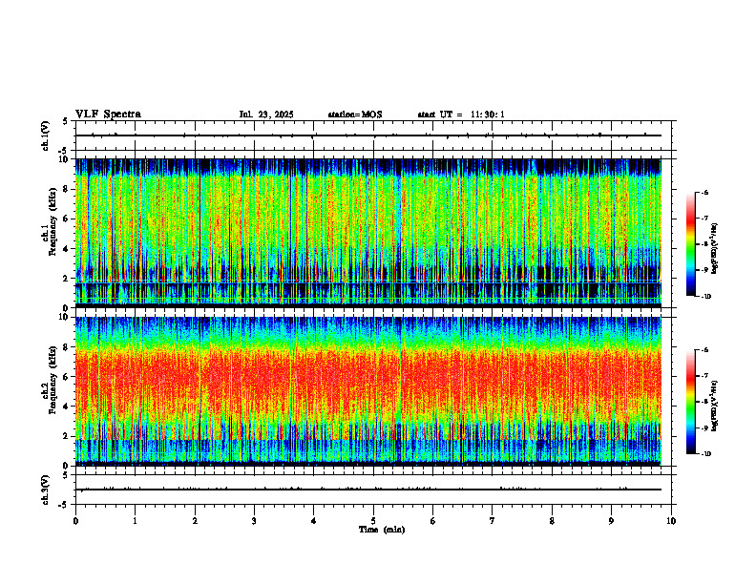Click time axis tick label "6"
This screenshot has width=756, height=584.
(x=432, y=521)
